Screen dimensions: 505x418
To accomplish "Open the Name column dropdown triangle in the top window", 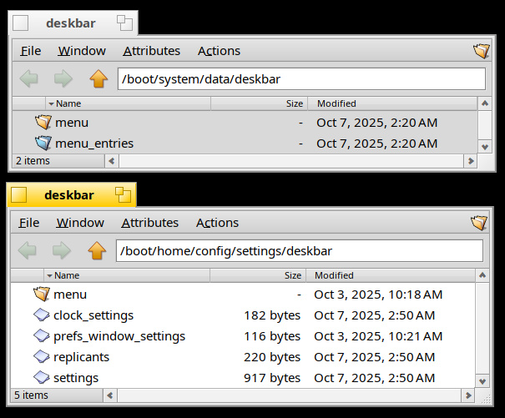I will click(51, 103).
